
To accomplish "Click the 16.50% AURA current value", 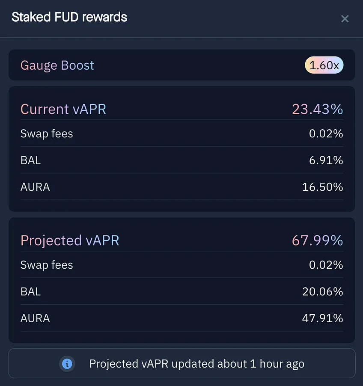I will point(322,187).
